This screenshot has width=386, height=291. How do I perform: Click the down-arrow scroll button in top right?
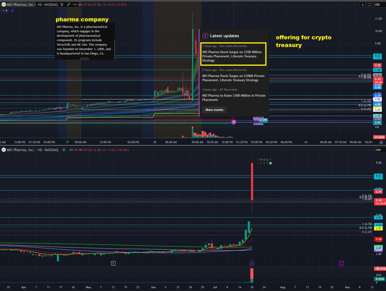[363, 5]
